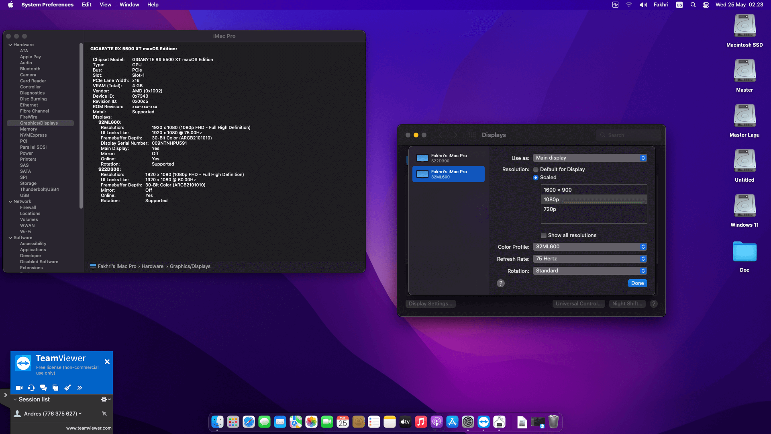The width and height of the screenshot is (771, 434).
Task: Open the Rotation dropdown
Action: [590, 271]
